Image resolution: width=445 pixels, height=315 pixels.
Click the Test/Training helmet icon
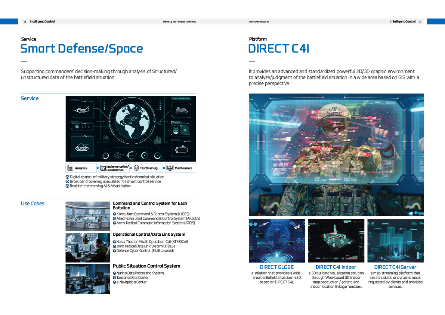coord(136,168)
